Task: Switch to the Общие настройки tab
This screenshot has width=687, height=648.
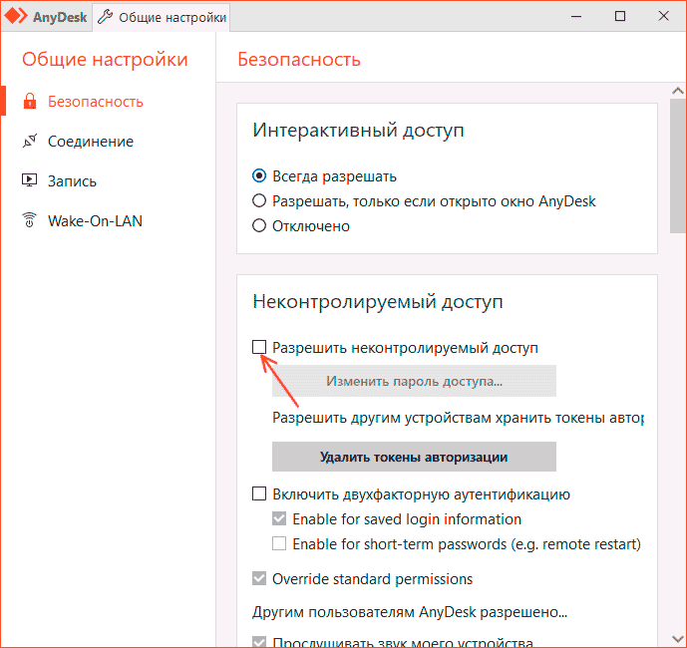Action: (162, 17)
